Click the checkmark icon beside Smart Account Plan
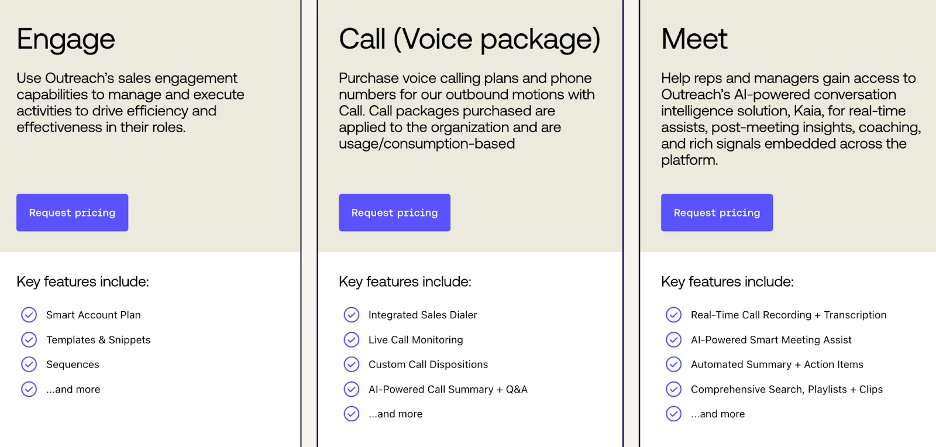Image resolution: width=936 pixels, height=447 pixels. pyautogui.click(x=29, y=315)
